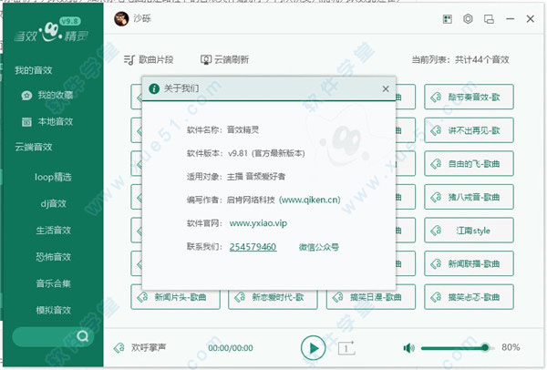Image resolution: width=547 pixels, height=370 pixels.
Task: Click the skin/layout icon in title bar
Action: coord(447,19)
